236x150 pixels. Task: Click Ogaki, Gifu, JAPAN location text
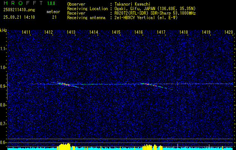click(155, 9)
